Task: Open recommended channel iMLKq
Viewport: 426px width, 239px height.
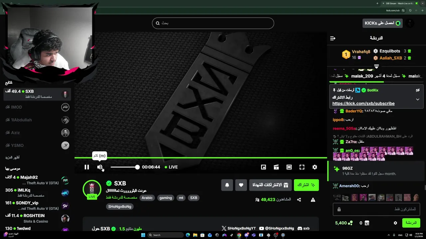Action: pos(37,193)
